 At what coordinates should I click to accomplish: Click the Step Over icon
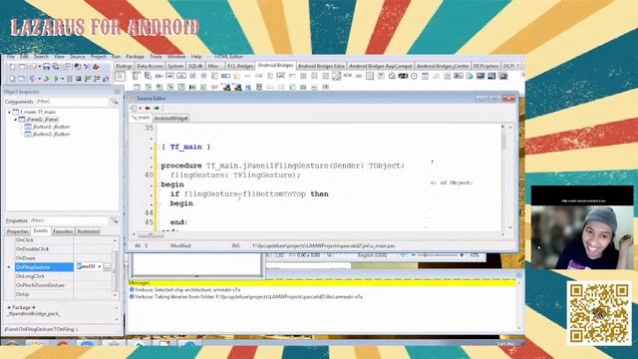97,79
